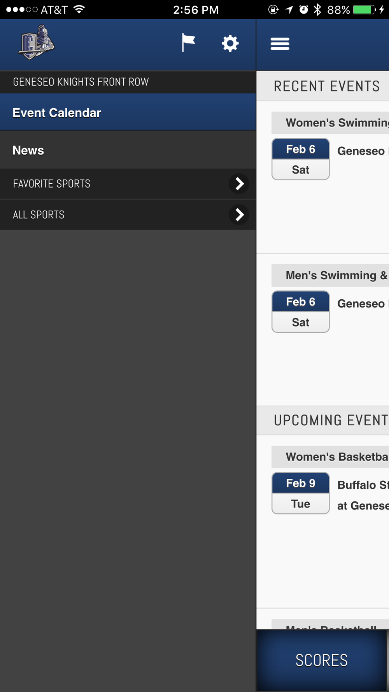Tap the Geneseo Knights logo
The height and width of the screenshot is (692, 389).
[36, 42]
